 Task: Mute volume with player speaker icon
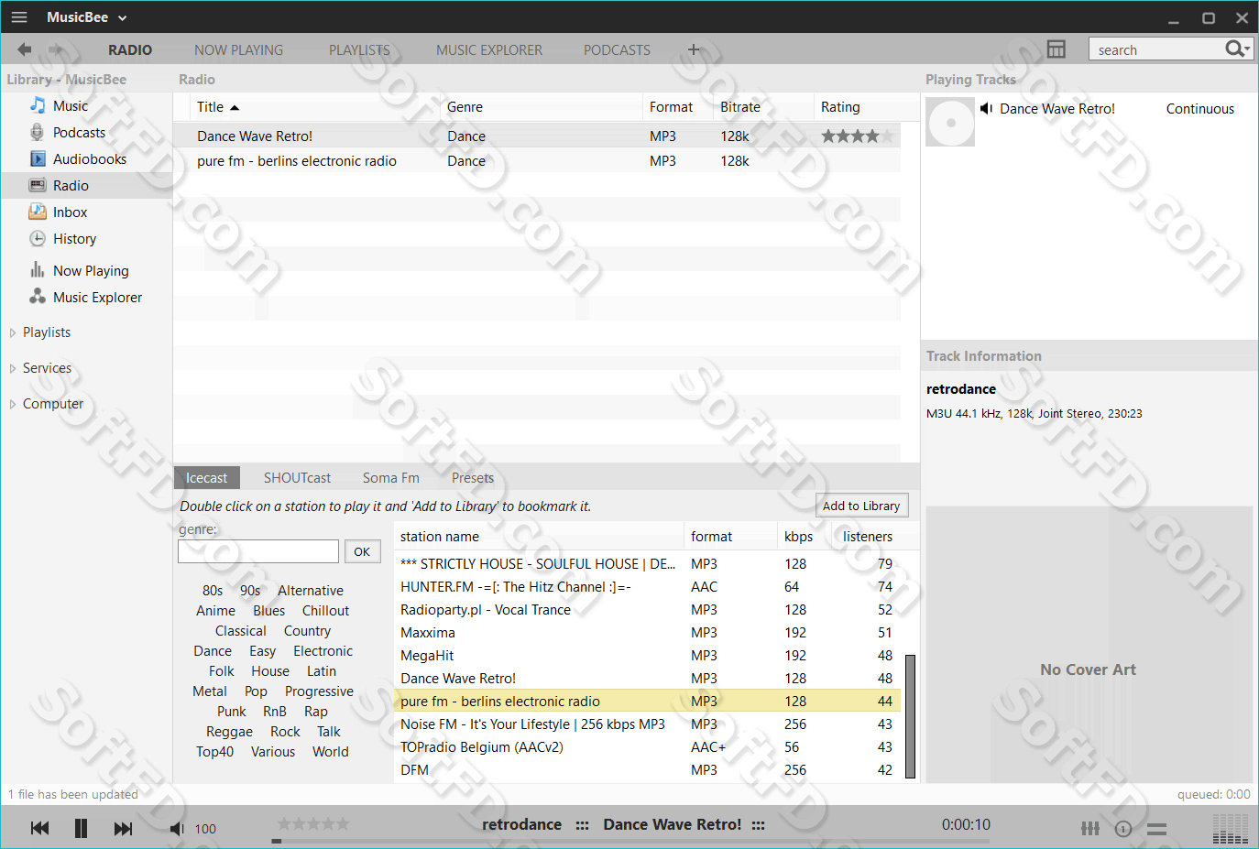click(x=177, y=829)
